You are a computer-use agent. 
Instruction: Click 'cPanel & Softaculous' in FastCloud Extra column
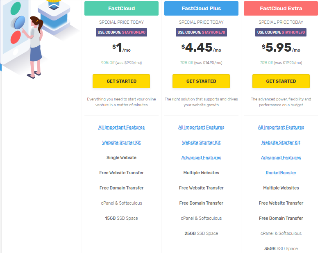tap(281, 233)
